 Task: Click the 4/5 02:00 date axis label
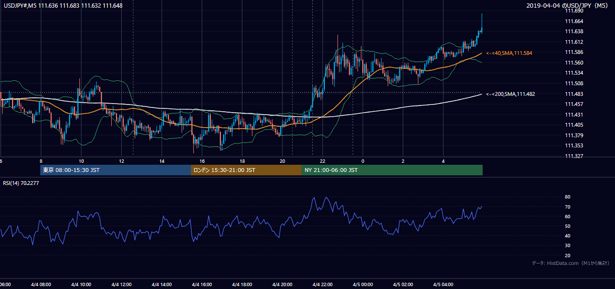click(x=403, y=285)
